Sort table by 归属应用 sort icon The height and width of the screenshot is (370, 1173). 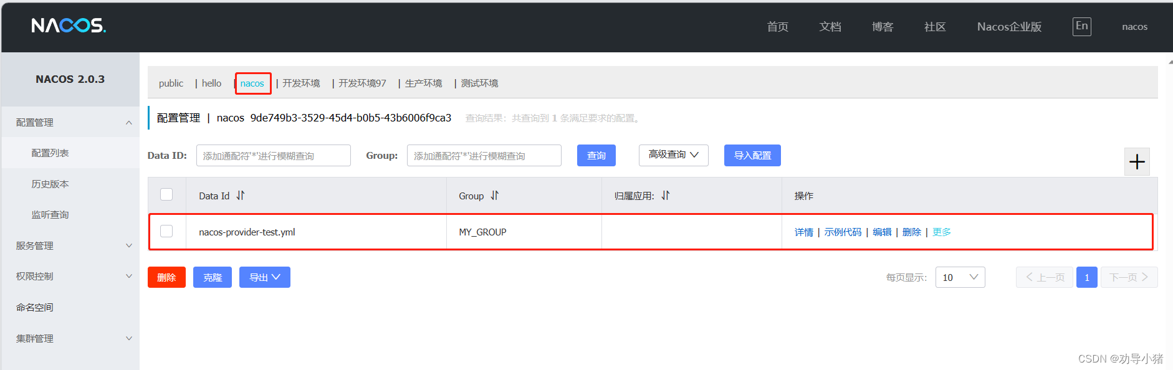click(x=666, y=196)
